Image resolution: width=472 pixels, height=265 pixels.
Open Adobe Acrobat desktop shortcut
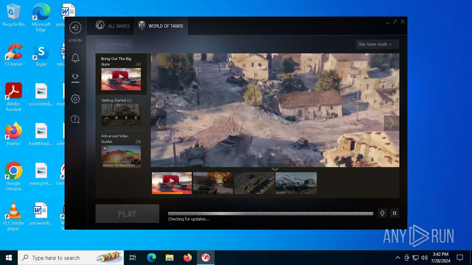pos(14,97)
